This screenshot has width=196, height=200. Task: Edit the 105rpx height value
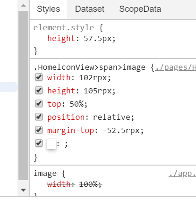click(x=98, y=91)
